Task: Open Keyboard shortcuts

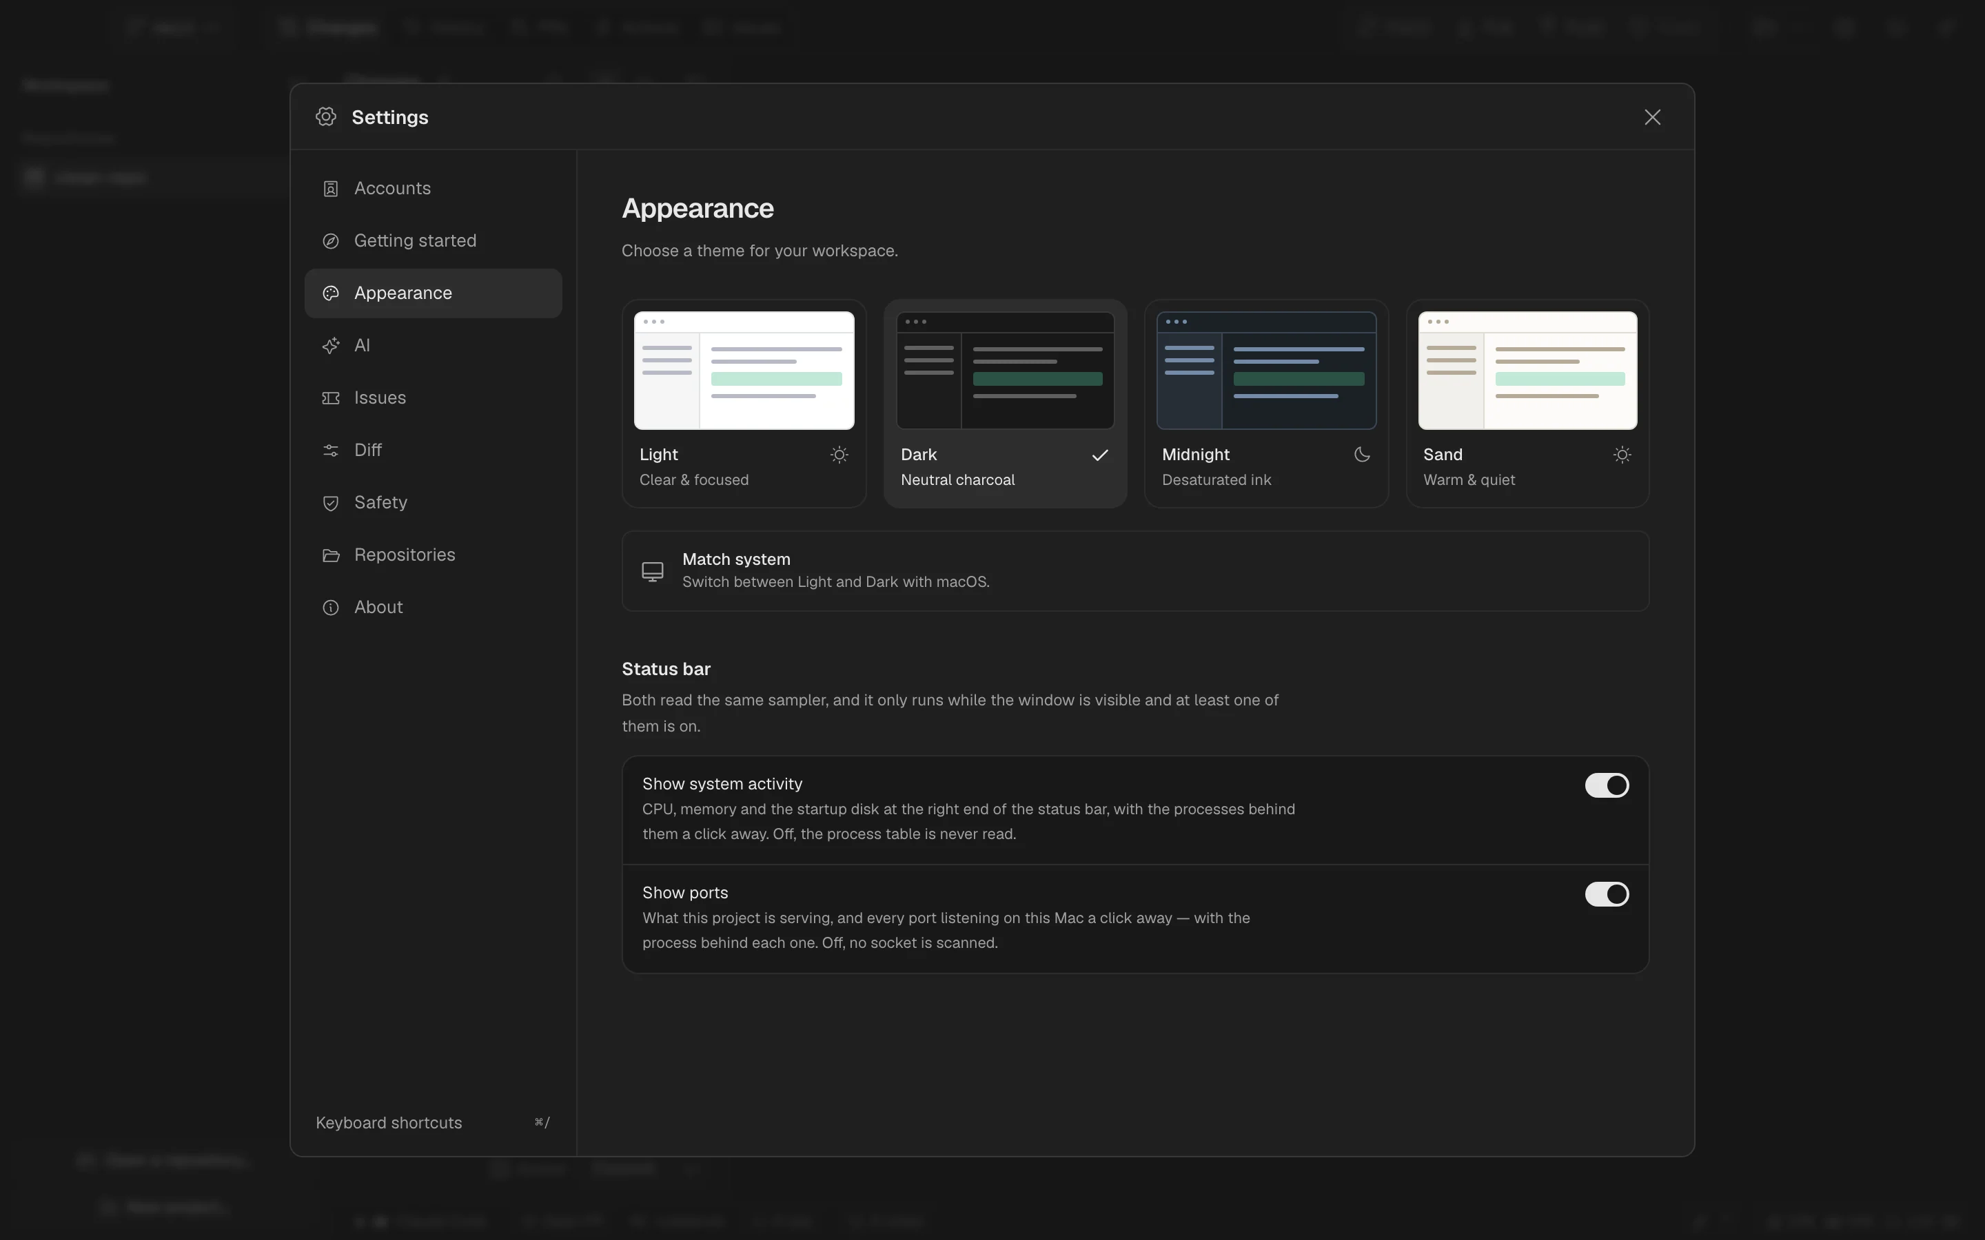Action: pyautogui.click(x=433, y=1123)
